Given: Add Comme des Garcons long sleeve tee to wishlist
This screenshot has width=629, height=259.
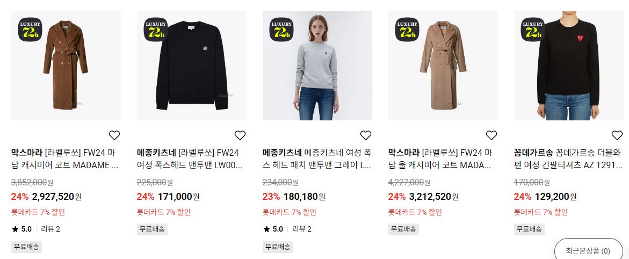Looking at the screenshot, I should click(617, 135).
